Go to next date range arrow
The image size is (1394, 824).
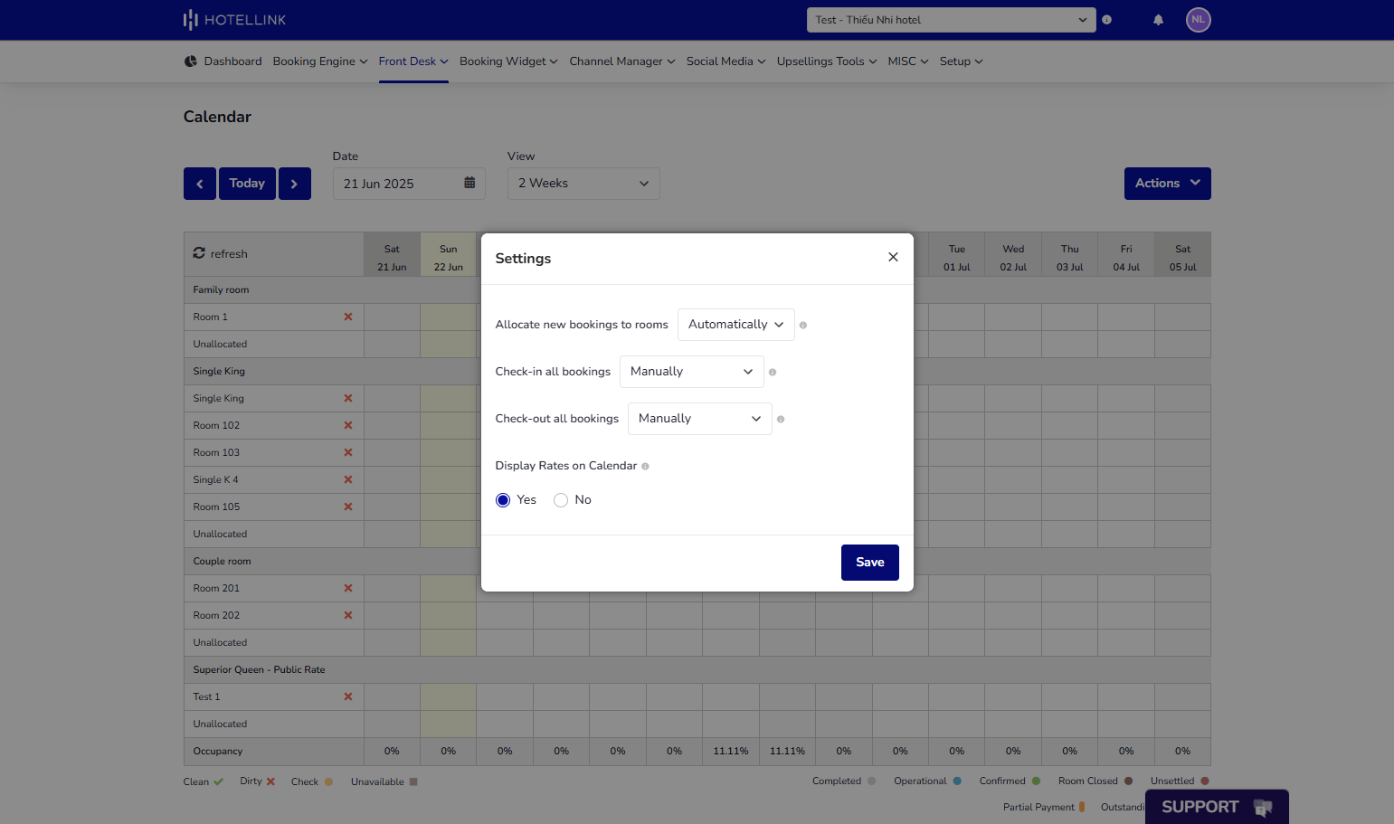pos(295,184)
